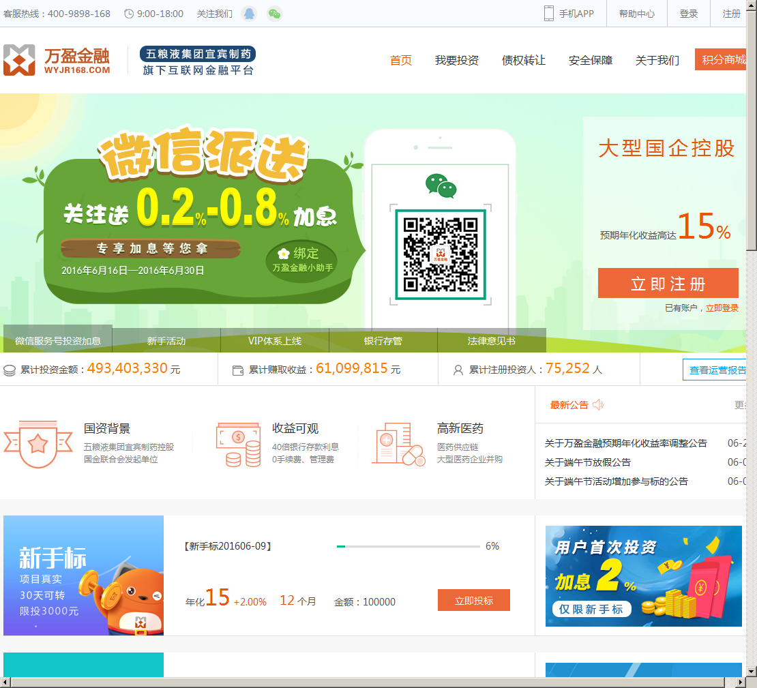
Task: Open 关于端午节放假公告
Action: 588,462
